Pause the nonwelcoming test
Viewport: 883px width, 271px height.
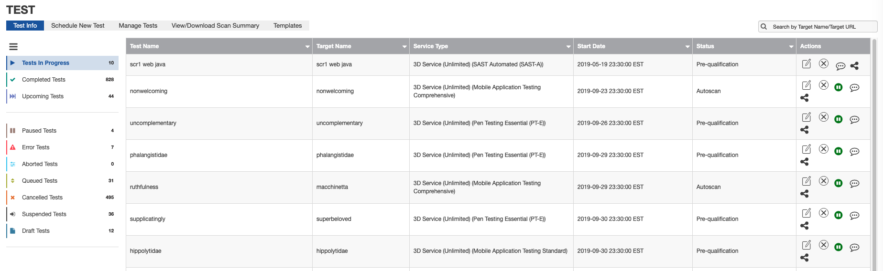pyautogui.click(x=839, y=87)
